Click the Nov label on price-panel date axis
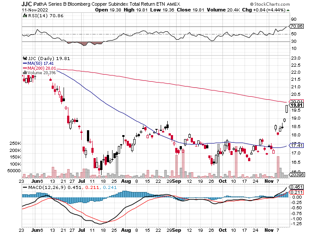The height and width of the screenshot is (234, 309). coord(269,181)
